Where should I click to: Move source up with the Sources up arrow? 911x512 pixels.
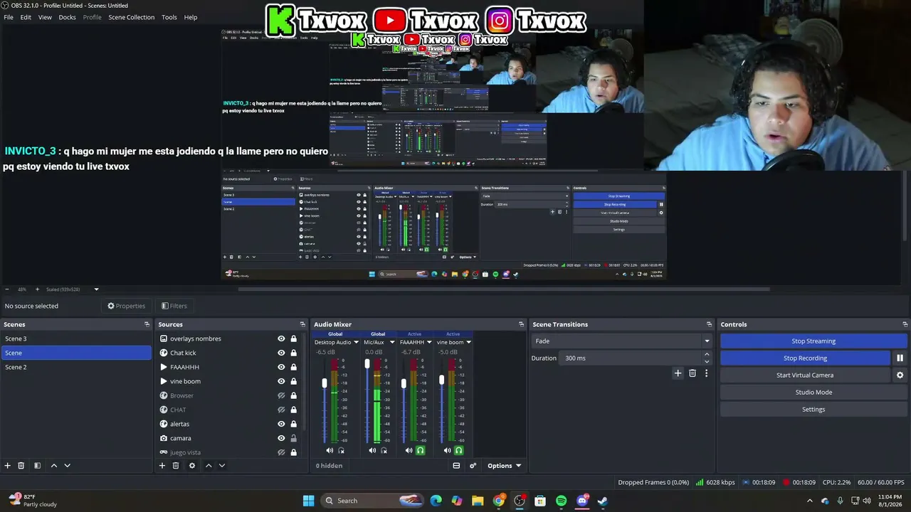[x=208, y=466]
